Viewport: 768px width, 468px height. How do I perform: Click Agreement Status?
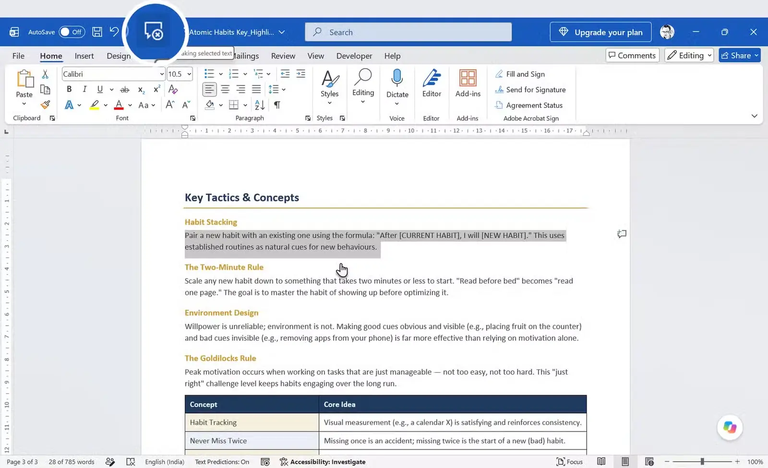coord(529,105)
